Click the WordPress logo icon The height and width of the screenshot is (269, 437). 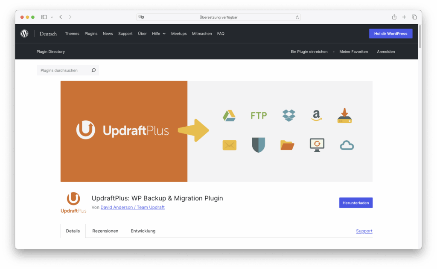click(x=24, y=33)
